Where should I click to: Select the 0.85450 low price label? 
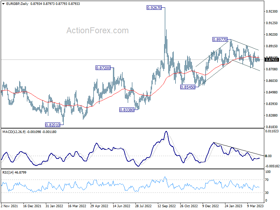coord(188,87)
